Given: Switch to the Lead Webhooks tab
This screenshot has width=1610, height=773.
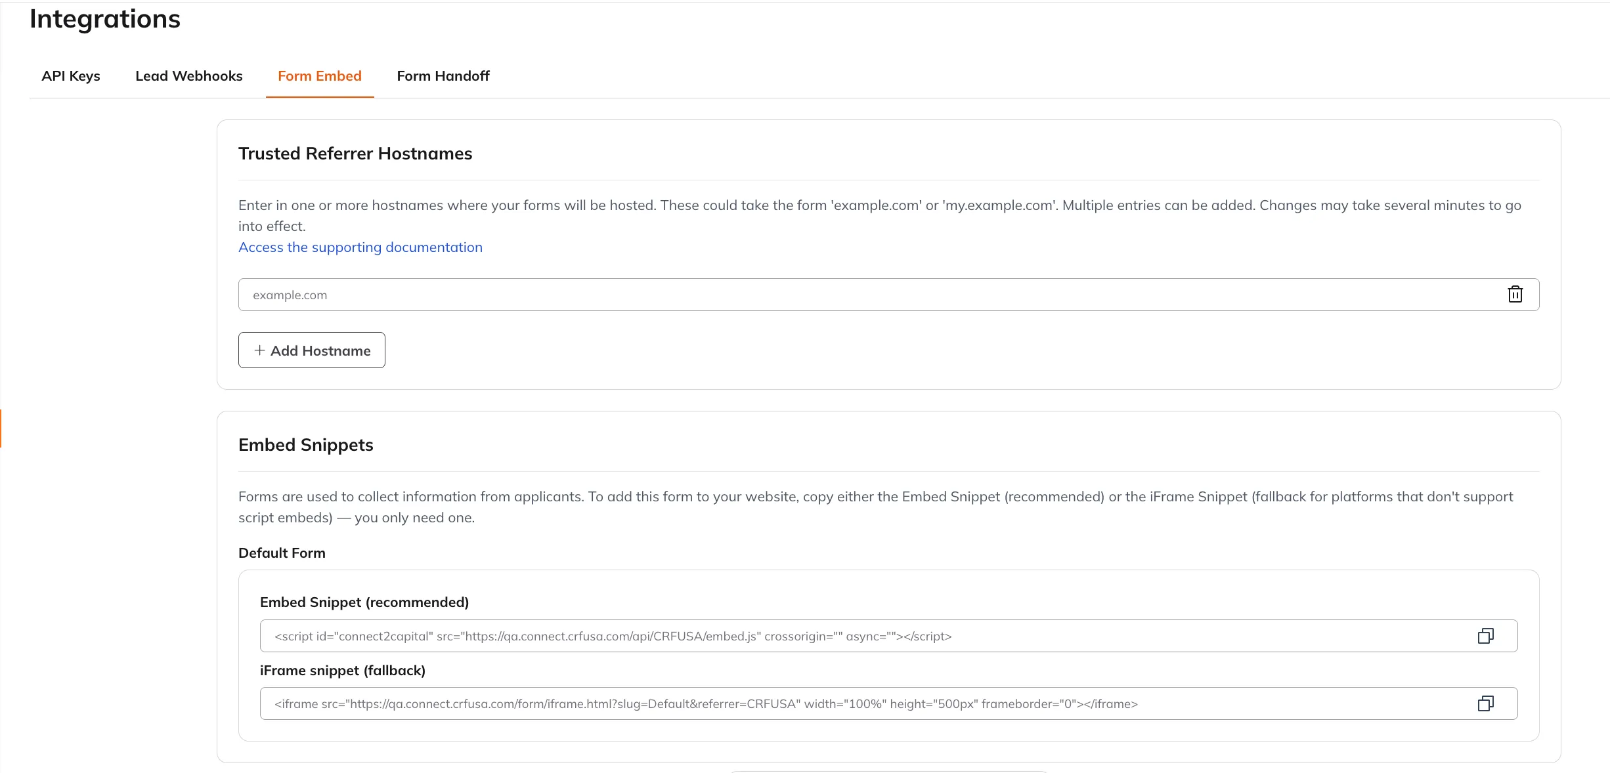Looking at the screenshot, I should (x=189, y=76).
